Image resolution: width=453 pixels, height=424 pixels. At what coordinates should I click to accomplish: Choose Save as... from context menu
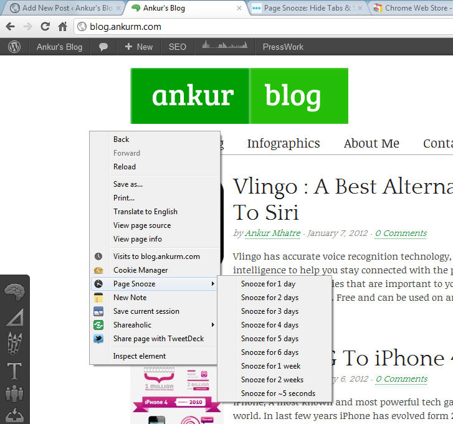point(155,184)
